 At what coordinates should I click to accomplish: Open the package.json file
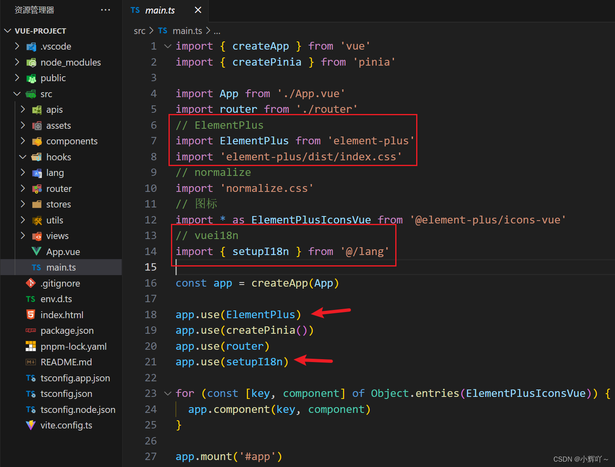67,330
